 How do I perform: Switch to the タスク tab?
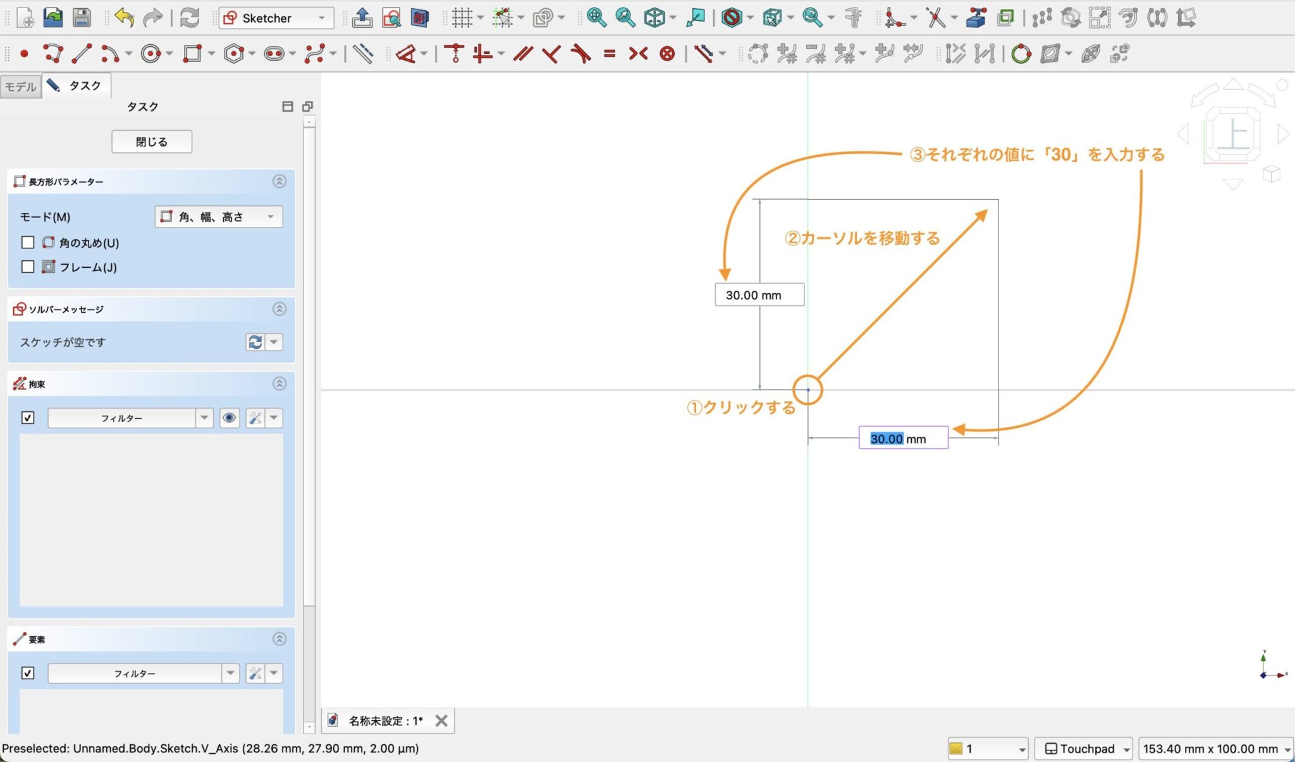[76, 85]
